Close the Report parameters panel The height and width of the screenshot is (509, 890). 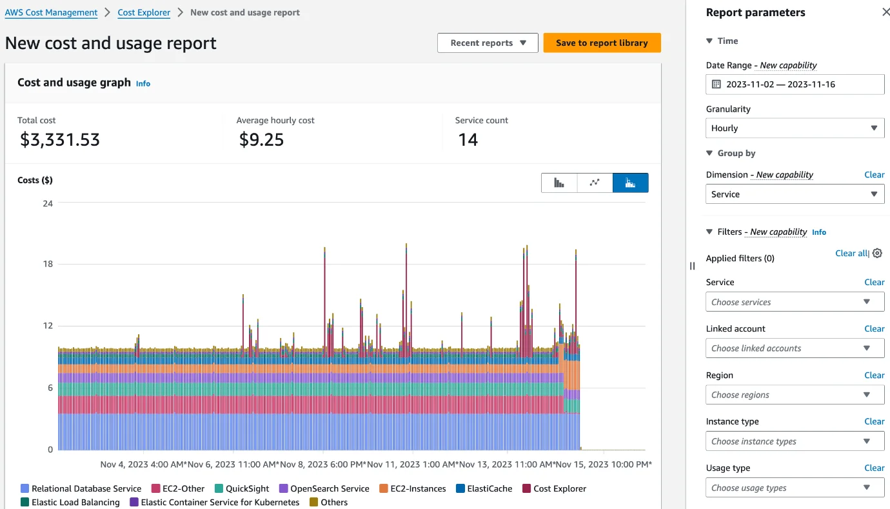[x=885, y=12]
